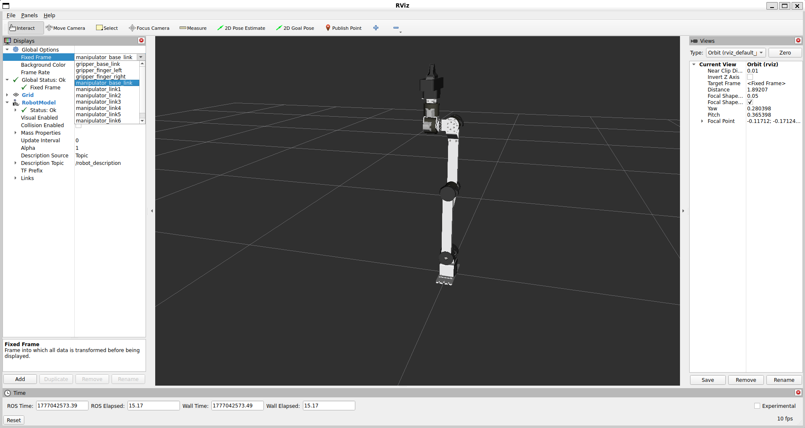
Task: Click the RobotModel display icon
Action: click(16, 102)
